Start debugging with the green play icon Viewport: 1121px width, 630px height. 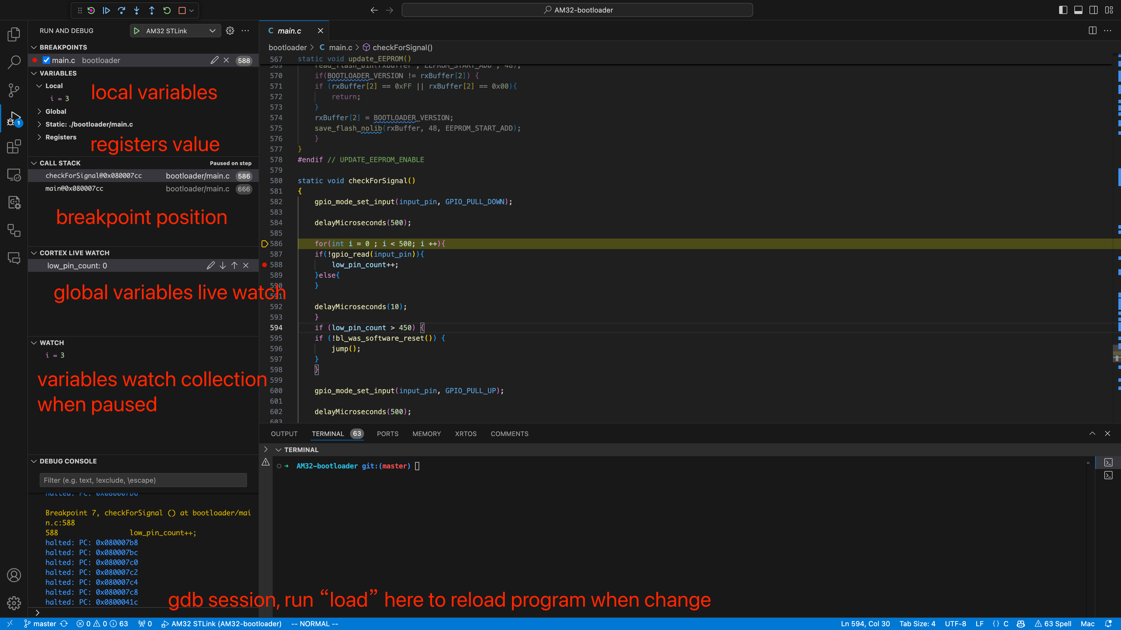tap(137, 31)
